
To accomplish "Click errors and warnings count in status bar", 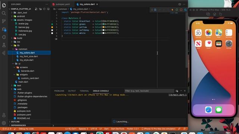I will (7, 129).
